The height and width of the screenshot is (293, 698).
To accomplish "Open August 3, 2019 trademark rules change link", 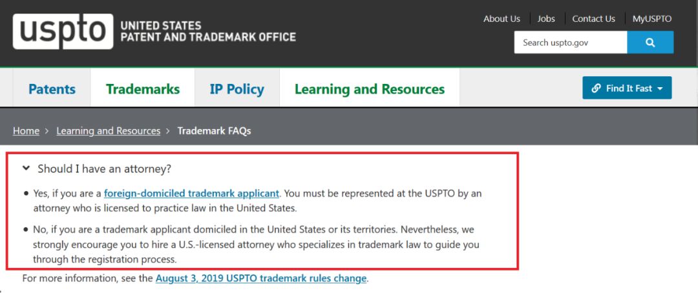I will pyautogui.click(x=261, y=279).
